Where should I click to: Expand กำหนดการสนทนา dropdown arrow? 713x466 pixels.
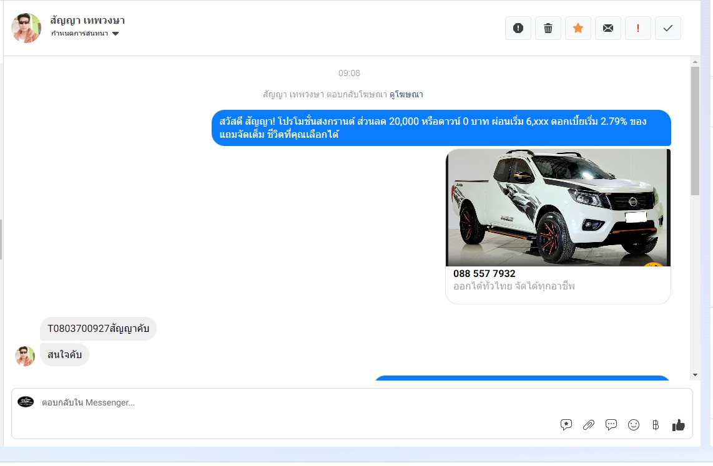pos(116,34)
